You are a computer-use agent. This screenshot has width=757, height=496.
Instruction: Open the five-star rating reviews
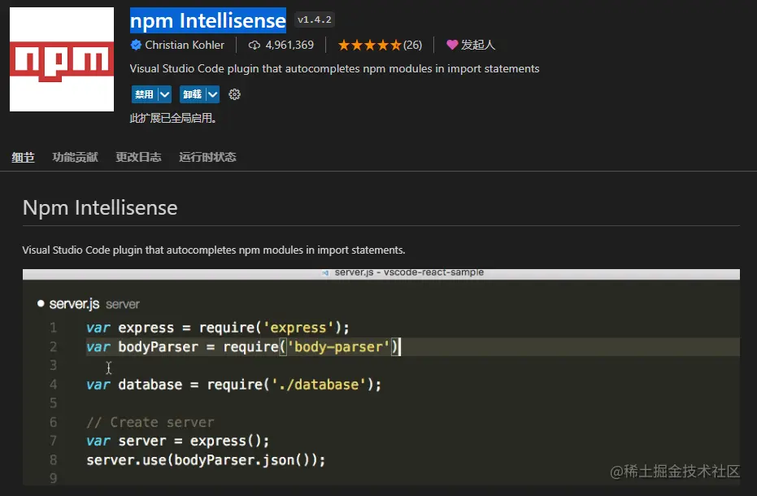pos(370,45)
